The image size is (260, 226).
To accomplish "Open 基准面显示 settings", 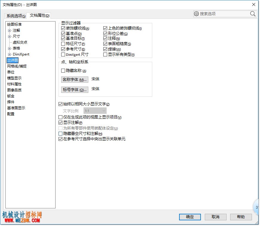I will pos(16,108).
